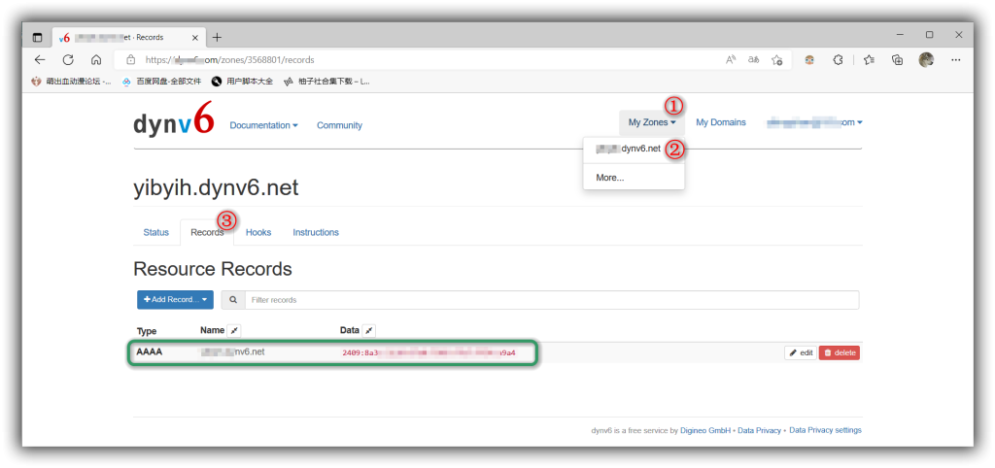The image size is (995, 468).
Task: Expand the account email dropdown
Action: coord(815,122)
